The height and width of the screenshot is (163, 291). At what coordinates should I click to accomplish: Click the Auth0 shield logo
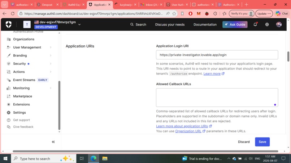pos(9,24)
